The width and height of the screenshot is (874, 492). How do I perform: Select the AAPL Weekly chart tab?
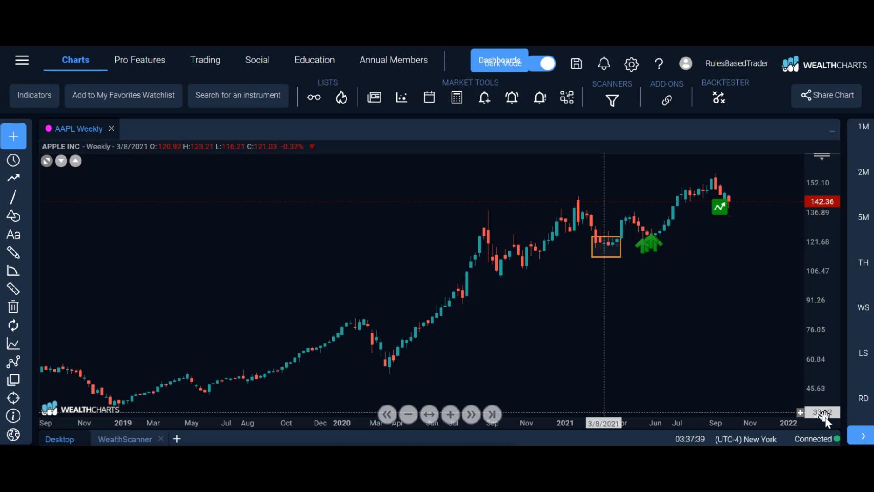tap(78, 129)
